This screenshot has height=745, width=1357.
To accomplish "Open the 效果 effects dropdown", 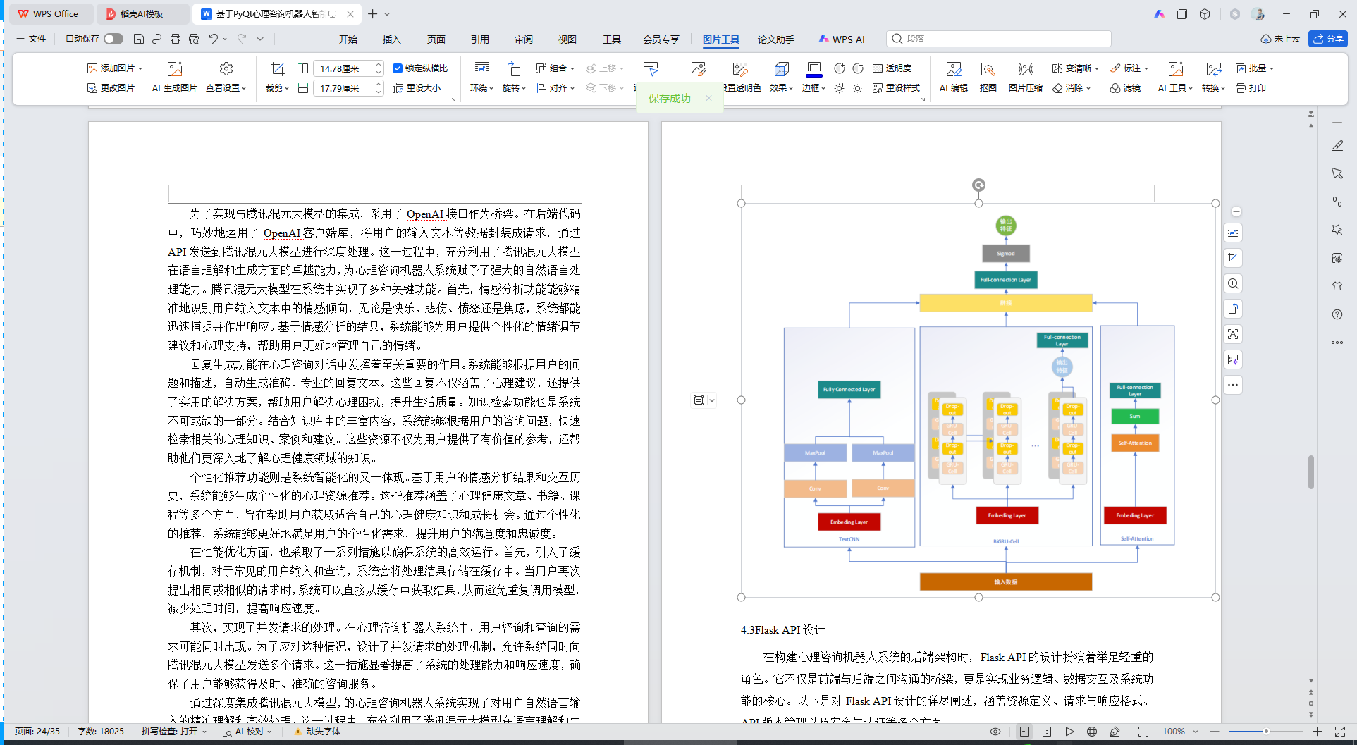I will pos(781,88).
